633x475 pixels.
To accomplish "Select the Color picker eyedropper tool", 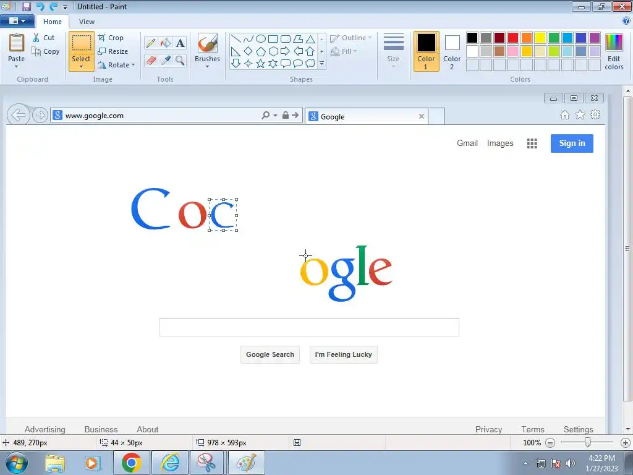I will pos(166,61).
